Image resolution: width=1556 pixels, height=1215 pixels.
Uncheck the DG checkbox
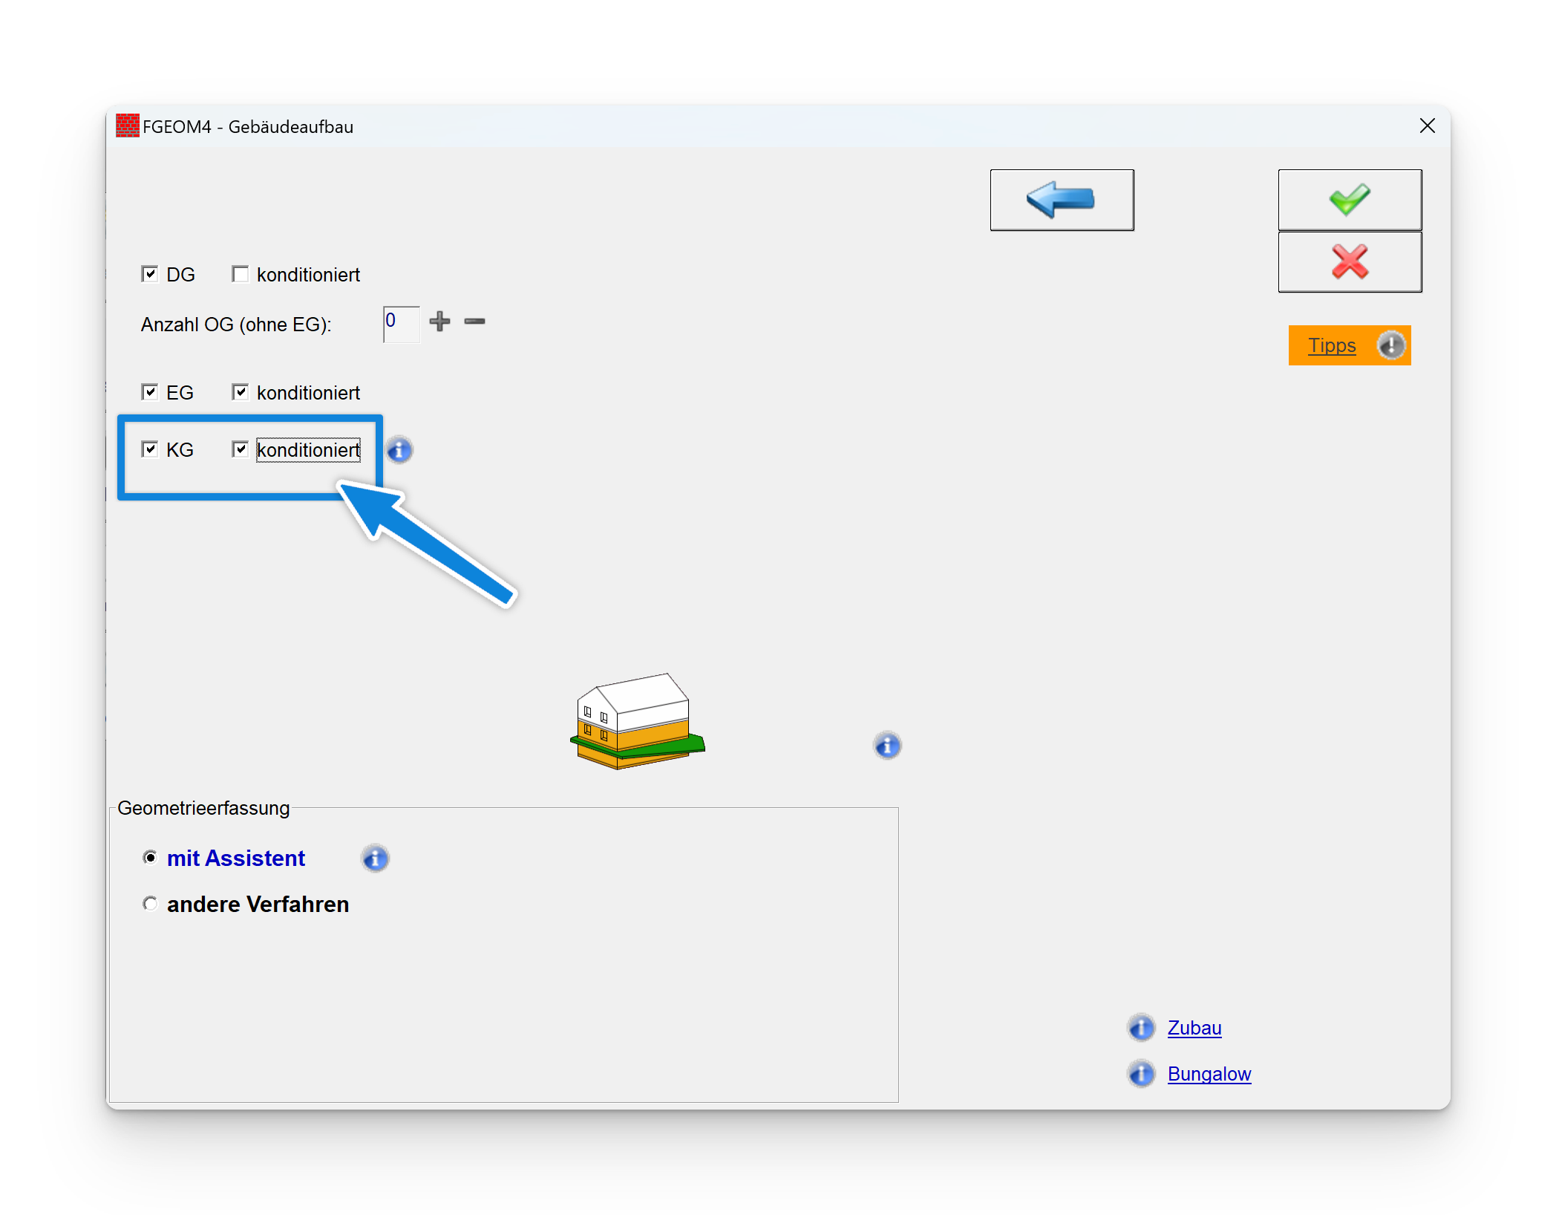150,274
